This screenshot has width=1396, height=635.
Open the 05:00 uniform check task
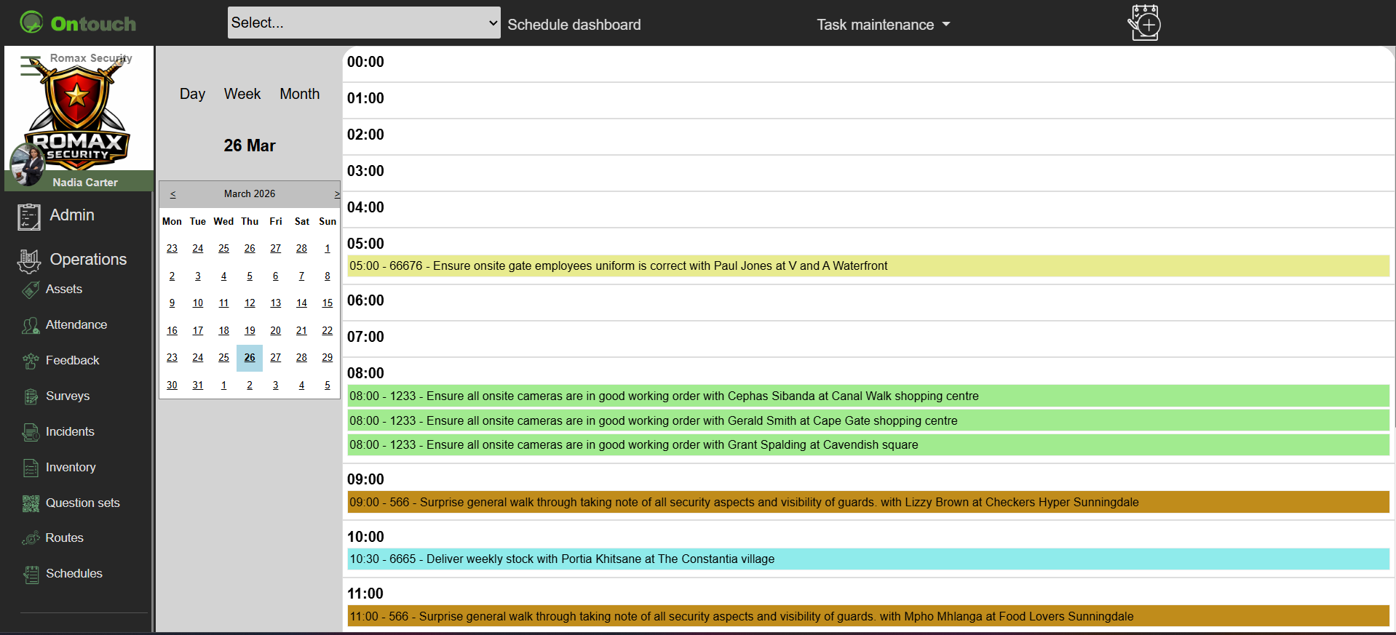[618, 266]
